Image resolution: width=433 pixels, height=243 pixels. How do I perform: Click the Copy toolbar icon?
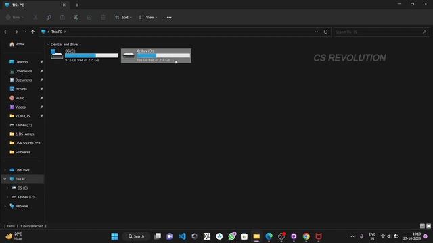coord(49,17)
